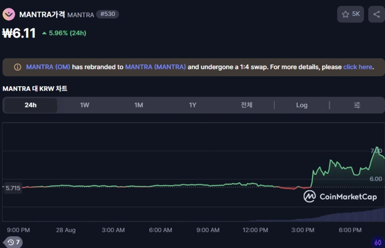The image size is (385, 248).
Task: Switch chart to 1M range
Action: click(x=139, y=105)
